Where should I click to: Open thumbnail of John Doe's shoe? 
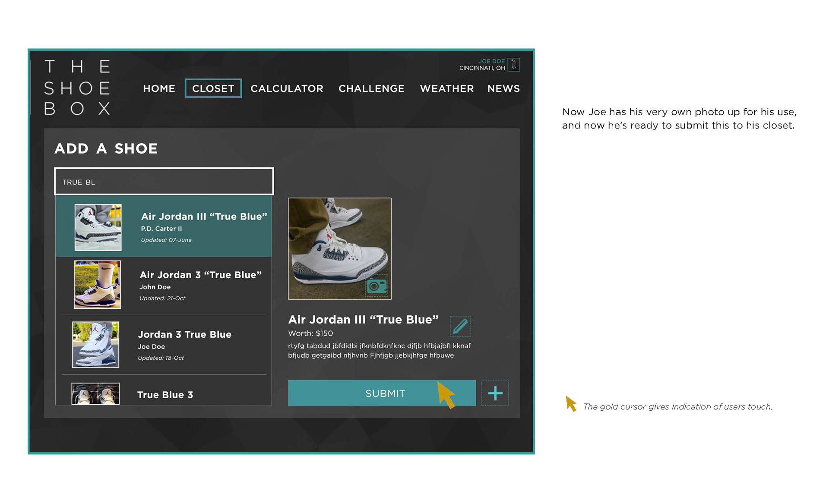97,285
